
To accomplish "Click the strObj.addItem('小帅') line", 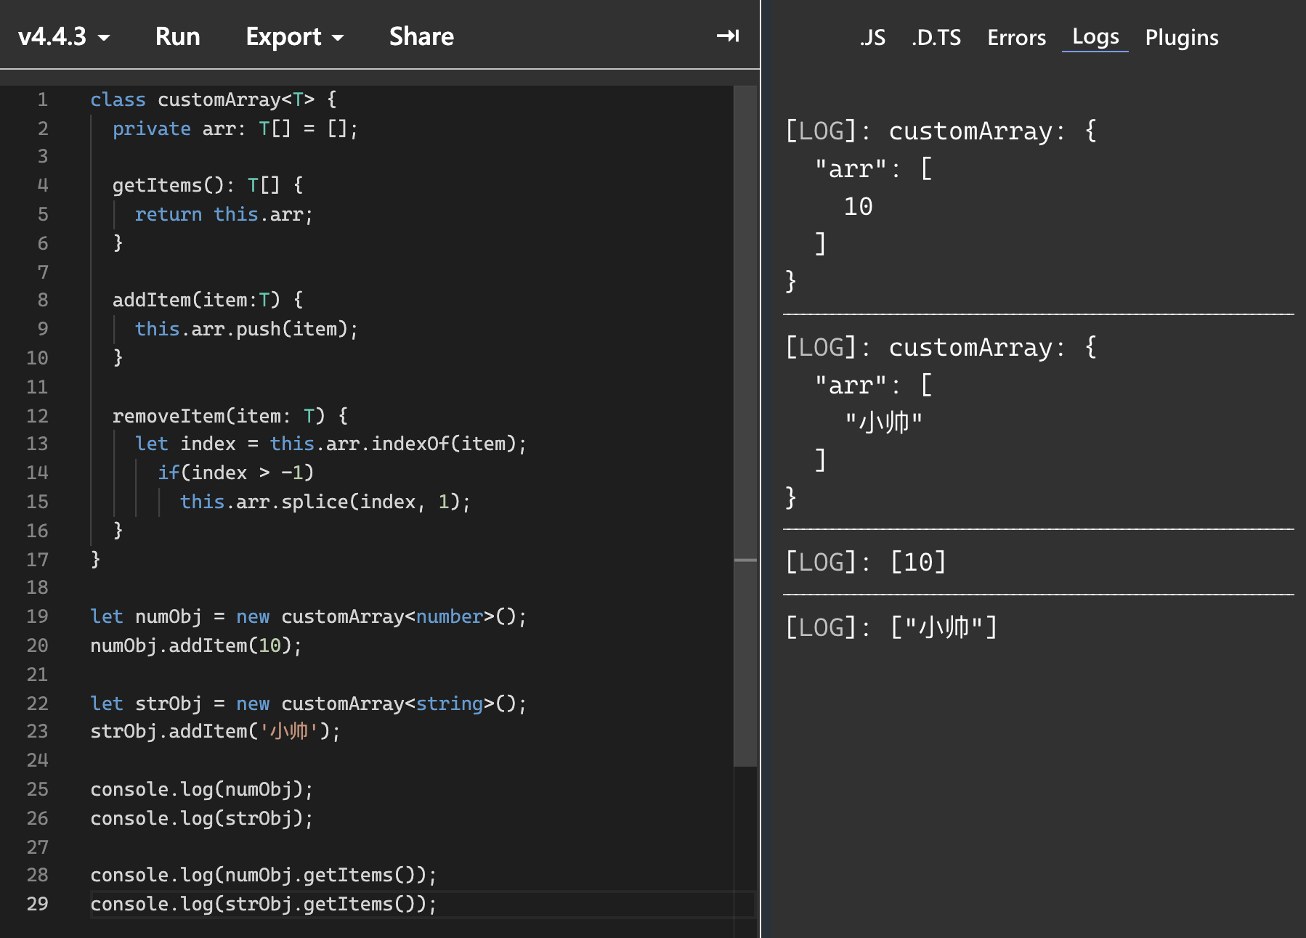I will (216, 731).
